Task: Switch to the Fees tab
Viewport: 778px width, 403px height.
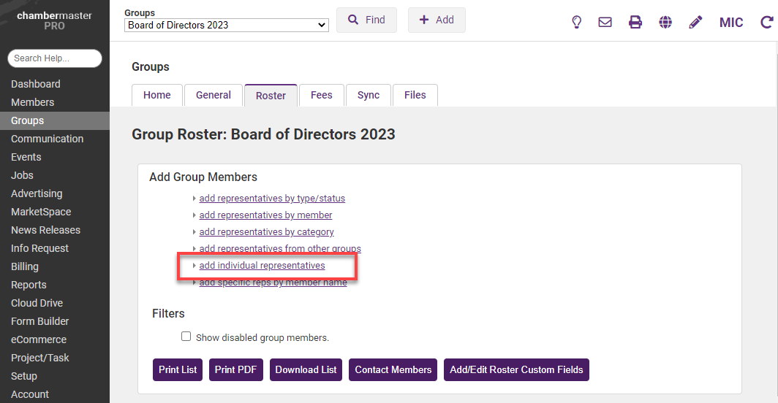Action: pos(321,95)
